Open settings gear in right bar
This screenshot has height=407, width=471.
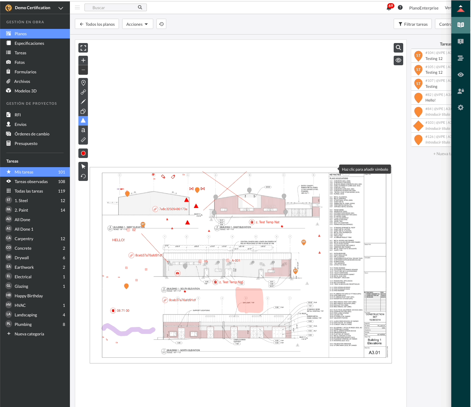[460, 108]
